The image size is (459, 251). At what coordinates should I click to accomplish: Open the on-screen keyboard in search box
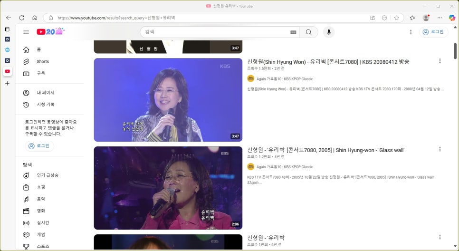[293, 32]
